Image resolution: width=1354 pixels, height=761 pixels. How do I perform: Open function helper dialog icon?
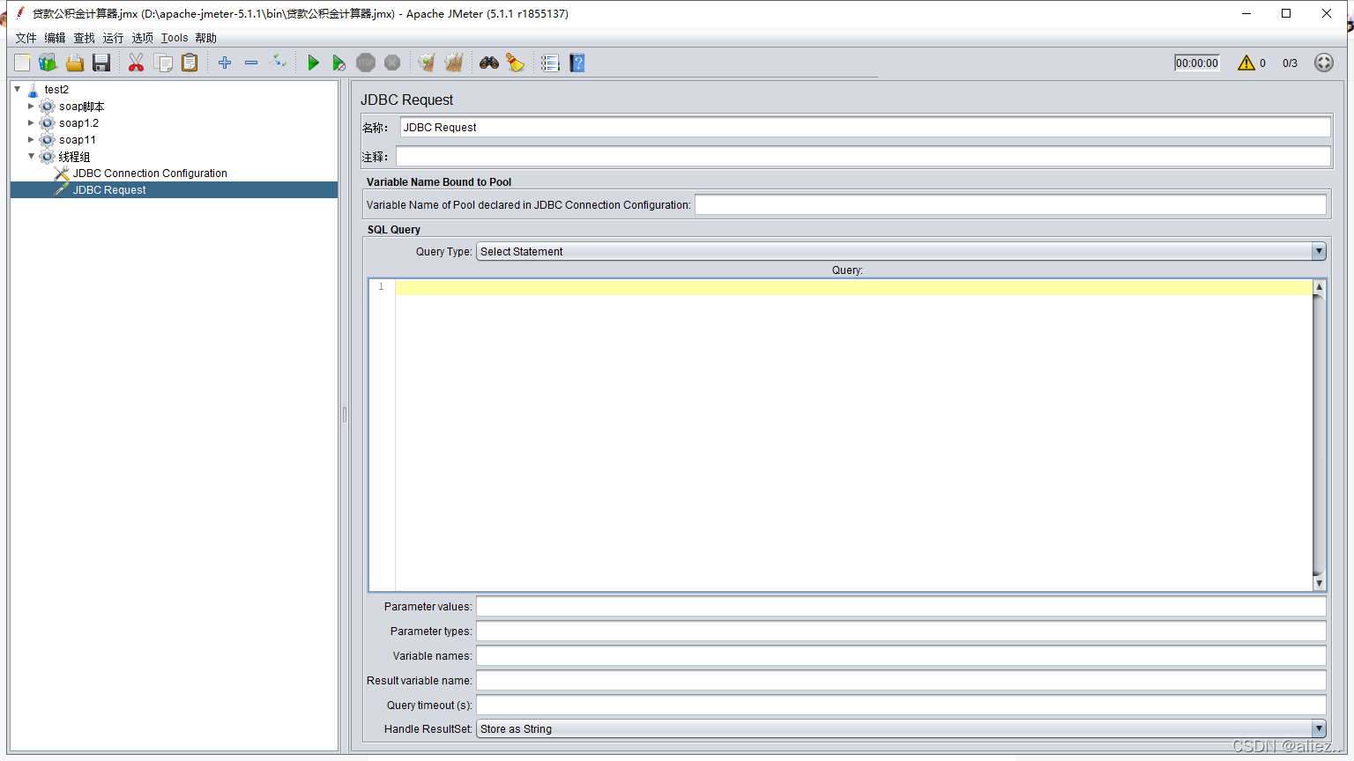pos(550,63)
